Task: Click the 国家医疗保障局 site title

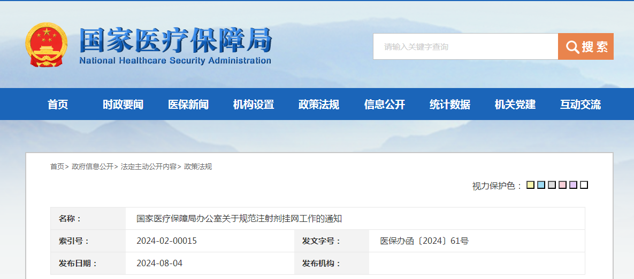Action: coord(175,41)
